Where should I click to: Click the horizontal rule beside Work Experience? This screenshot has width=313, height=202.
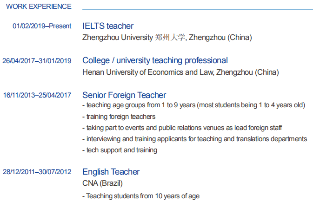point(198,9)
